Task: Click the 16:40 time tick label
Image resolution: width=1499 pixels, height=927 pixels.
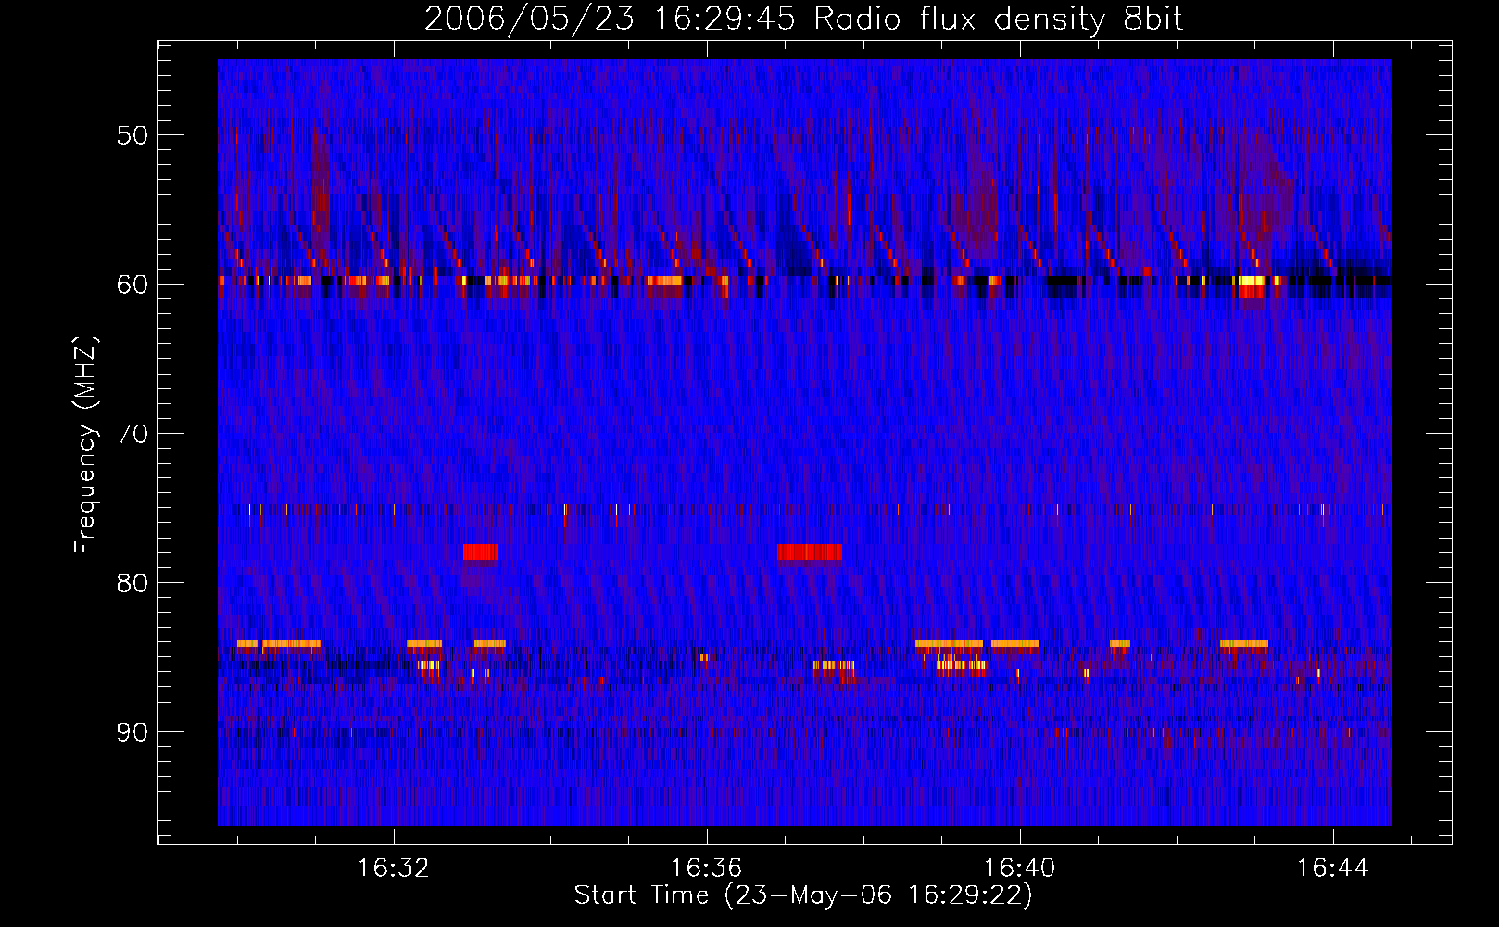Action: coord(1020,869)
